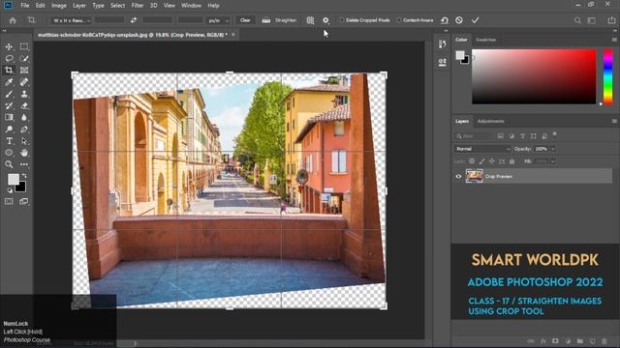The width and height of the screenshot is (620, 348).
Task: Toggle lock all padlock in Layers panel
Action: click(512, 161)
